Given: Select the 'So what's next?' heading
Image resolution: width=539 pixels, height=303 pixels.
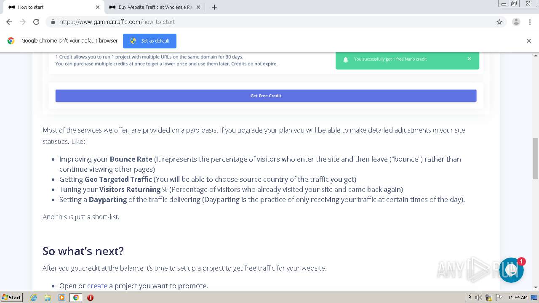Looking at the screenshot, I should 83,251.
